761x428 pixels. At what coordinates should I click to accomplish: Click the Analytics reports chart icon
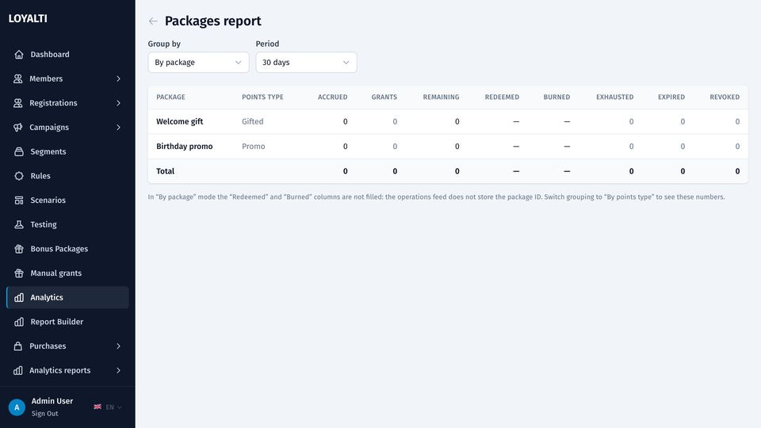point(18,370)
